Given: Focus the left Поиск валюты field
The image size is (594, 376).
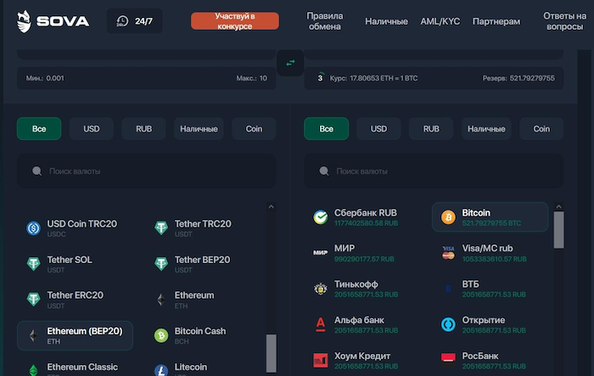Looking at the screenshot, I should tap(147, 171).
